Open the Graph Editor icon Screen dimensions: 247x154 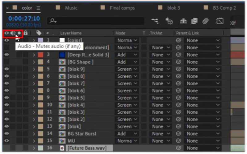[220, 21]
